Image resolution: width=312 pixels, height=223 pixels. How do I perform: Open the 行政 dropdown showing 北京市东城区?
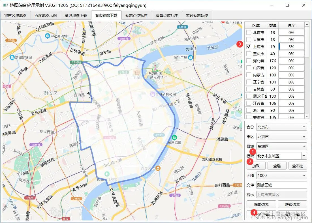tap(281, 156)
